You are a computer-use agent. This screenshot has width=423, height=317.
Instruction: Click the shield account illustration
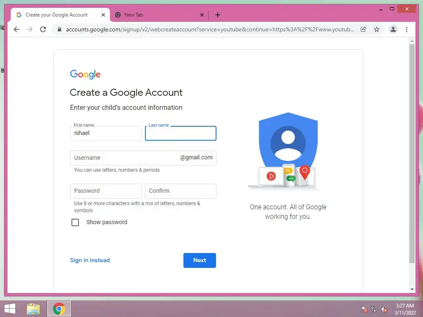[284, 151]
